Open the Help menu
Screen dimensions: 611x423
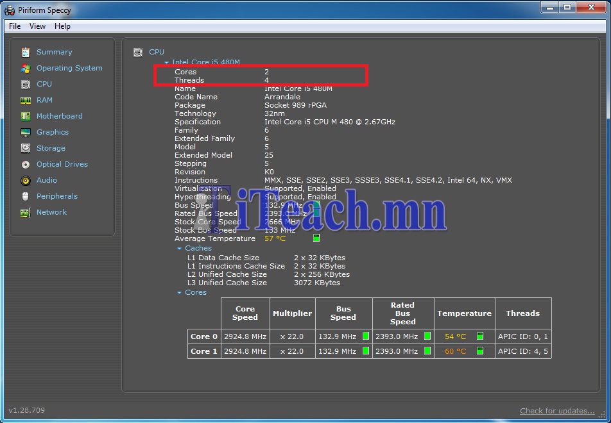[x=62, y=26]
